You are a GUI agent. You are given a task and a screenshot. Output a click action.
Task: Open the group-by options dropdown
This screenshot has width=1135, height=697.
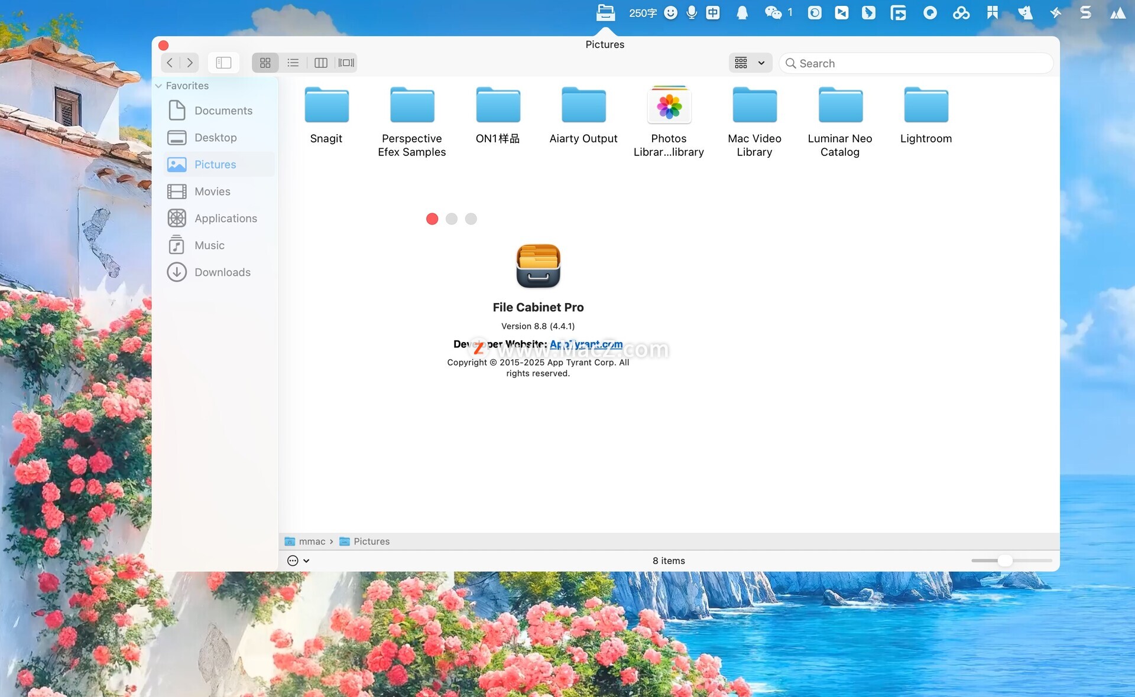[750, 63]
